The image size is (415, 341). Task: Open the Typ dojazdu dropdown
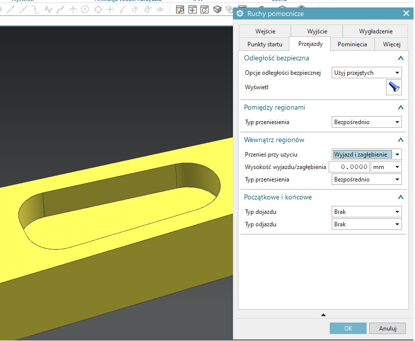367,212
